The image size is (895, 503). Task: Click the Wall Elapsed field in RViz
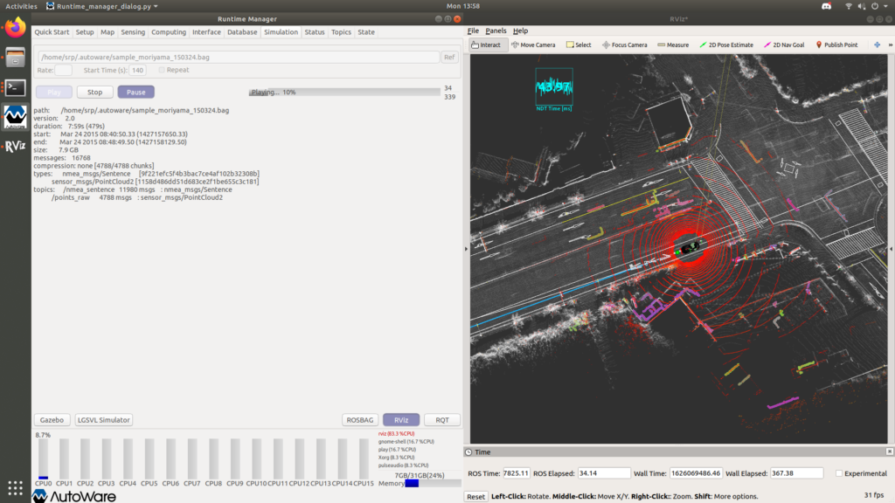[x=797, y=473]
